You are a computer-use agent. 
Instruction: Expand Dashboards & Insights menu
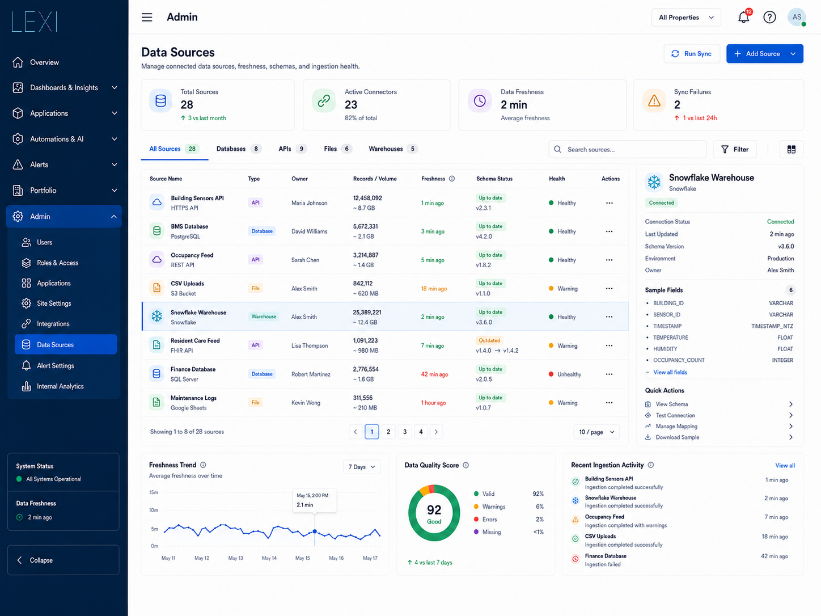(x=64, y=88)
